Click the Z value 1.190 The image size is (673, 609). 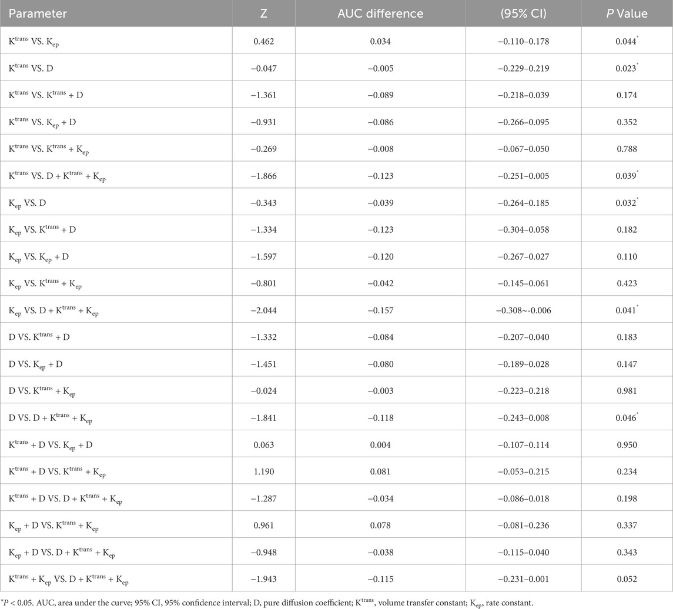(264, 471)
